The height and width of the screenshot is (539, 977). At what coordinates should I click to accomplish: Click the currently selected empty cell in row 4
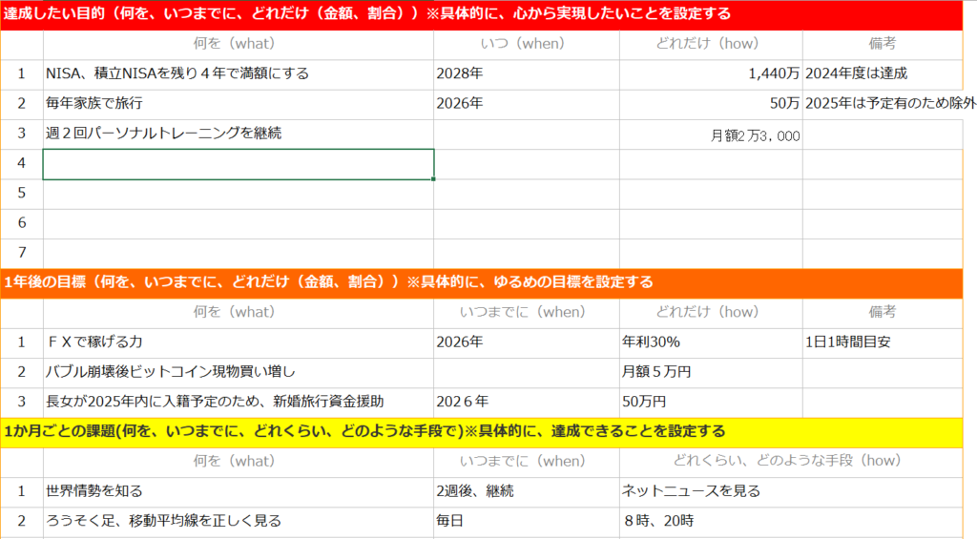pos(238,164)
